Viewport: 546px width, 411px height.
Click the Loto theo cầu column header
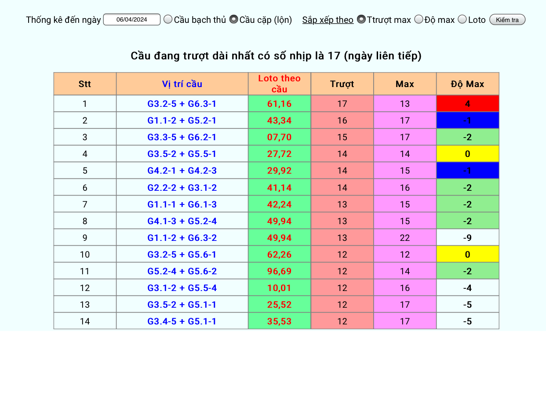click(x=280, y=84)
